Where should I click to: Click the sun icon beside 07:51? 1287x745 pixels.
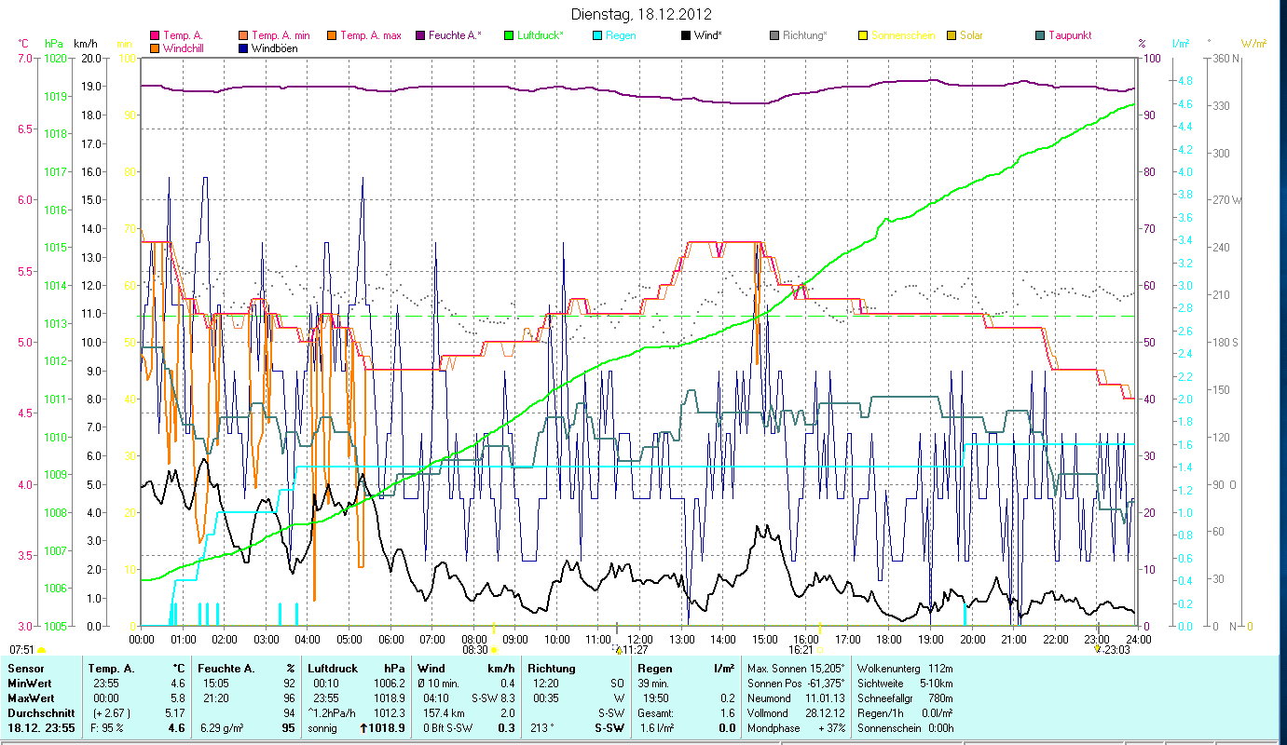click(x=41, y=650)
